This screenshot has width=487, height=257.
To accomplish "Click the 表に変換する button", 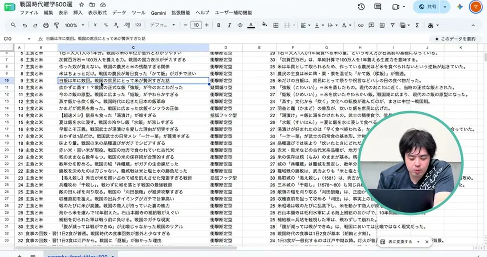I will click(x=396, y=242).
